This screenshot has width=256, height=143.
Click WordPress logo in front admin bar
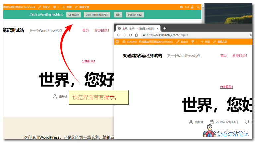pyautogui.click(x=117, y=42)
